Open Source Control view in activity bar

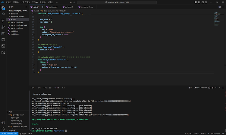point(3,20)
